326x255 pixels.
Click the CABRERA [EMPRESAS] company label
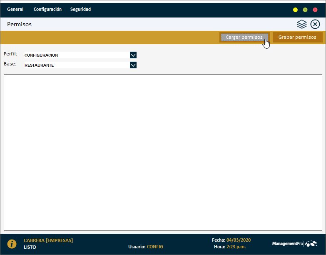(x=48, y=240)
